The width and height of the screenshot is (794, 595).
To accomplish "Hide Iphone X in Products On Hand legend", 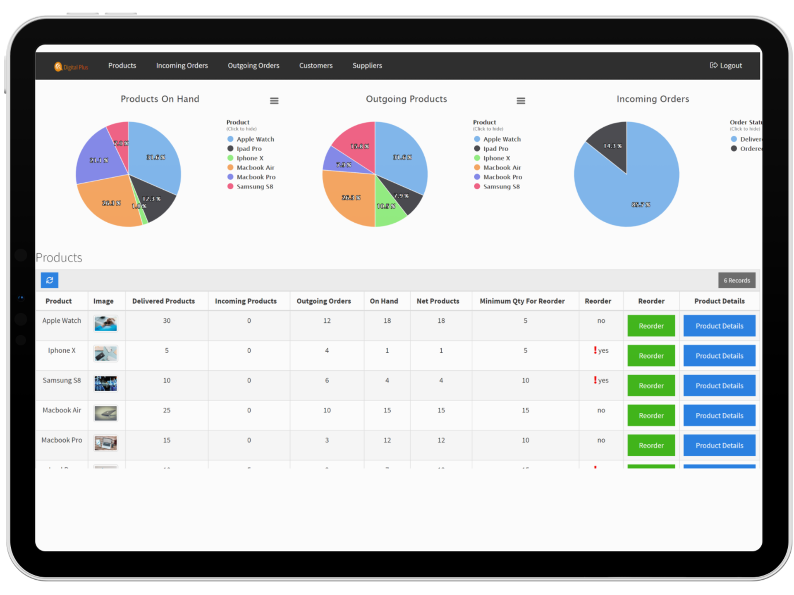I will pyautogui.click(x=245, y=158).
